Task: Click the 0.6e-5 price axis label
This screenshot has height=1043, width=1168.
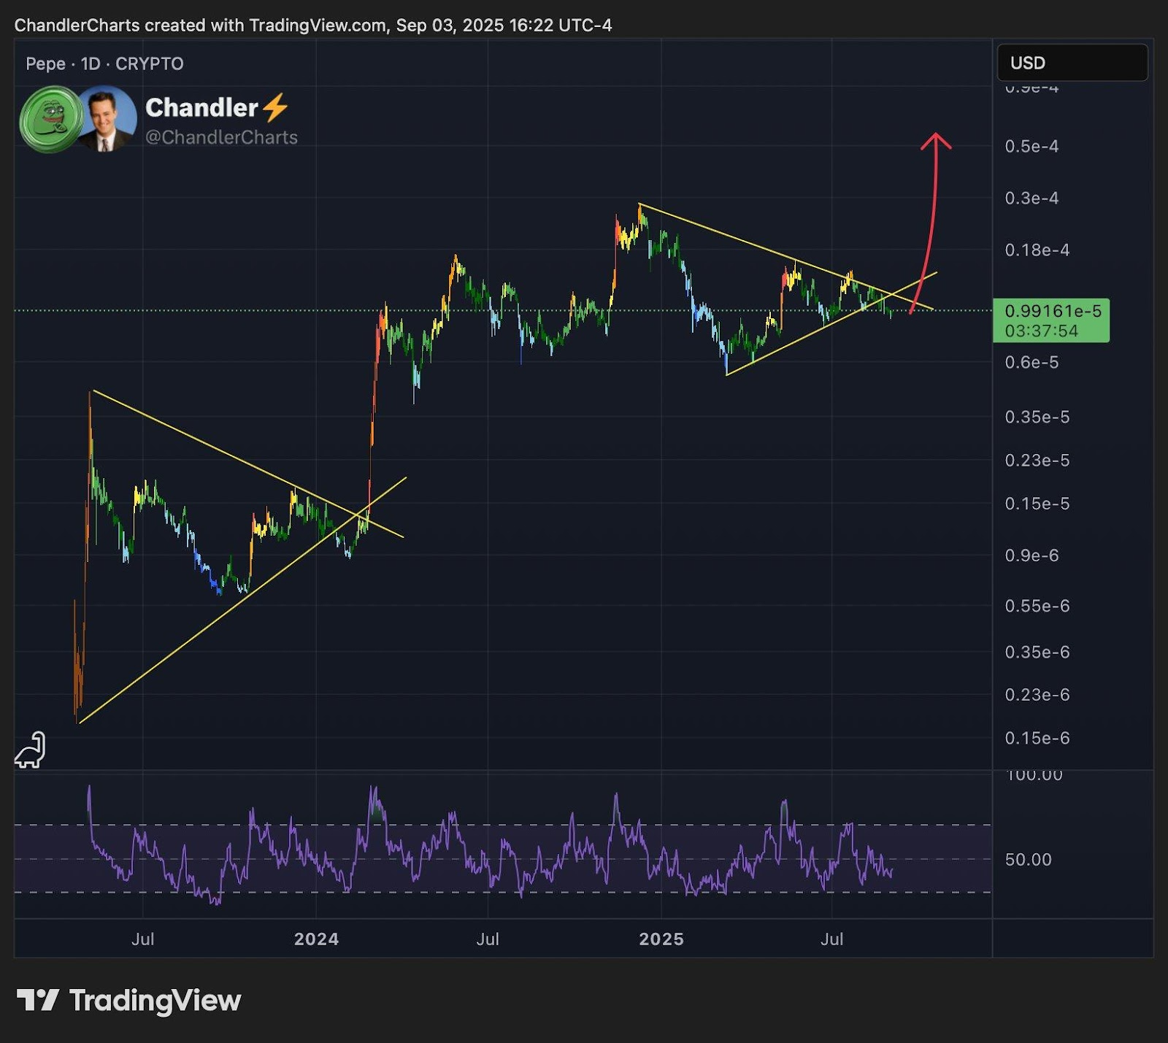Action: click(1031, 362)
